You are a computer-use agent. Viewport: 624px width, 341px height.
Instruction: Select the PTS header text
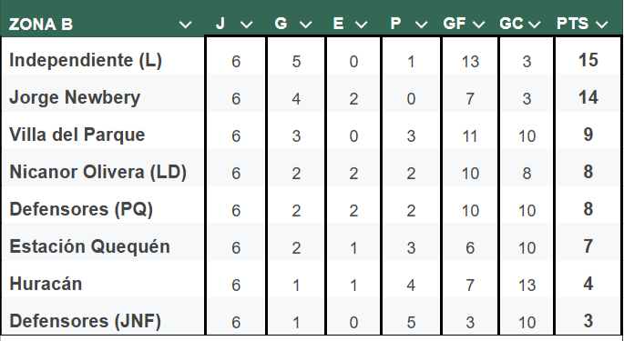(x=573, y=24)
